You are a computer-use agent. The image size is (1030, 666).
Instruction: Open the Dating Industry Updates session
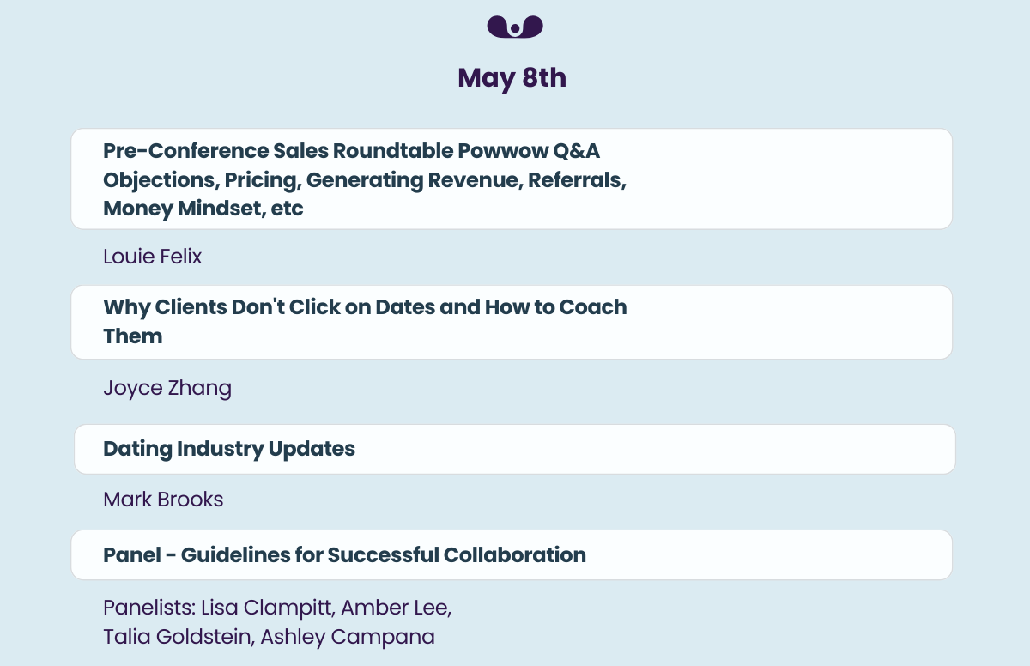click(x=229, y=449)
